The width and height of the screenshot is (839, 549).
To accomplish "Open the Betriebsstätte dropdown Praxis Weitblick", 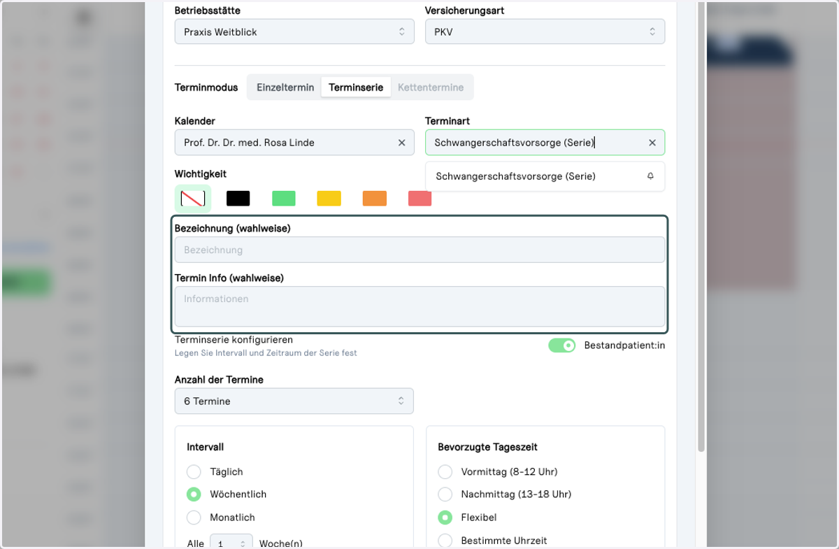I will pyautogui.click(x=294, y=31).
